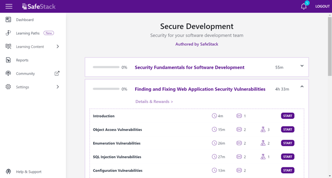Screen dimensions: 332x178
Task: Click the clock icon in Introduction row
Action: (x=214, y=116)
